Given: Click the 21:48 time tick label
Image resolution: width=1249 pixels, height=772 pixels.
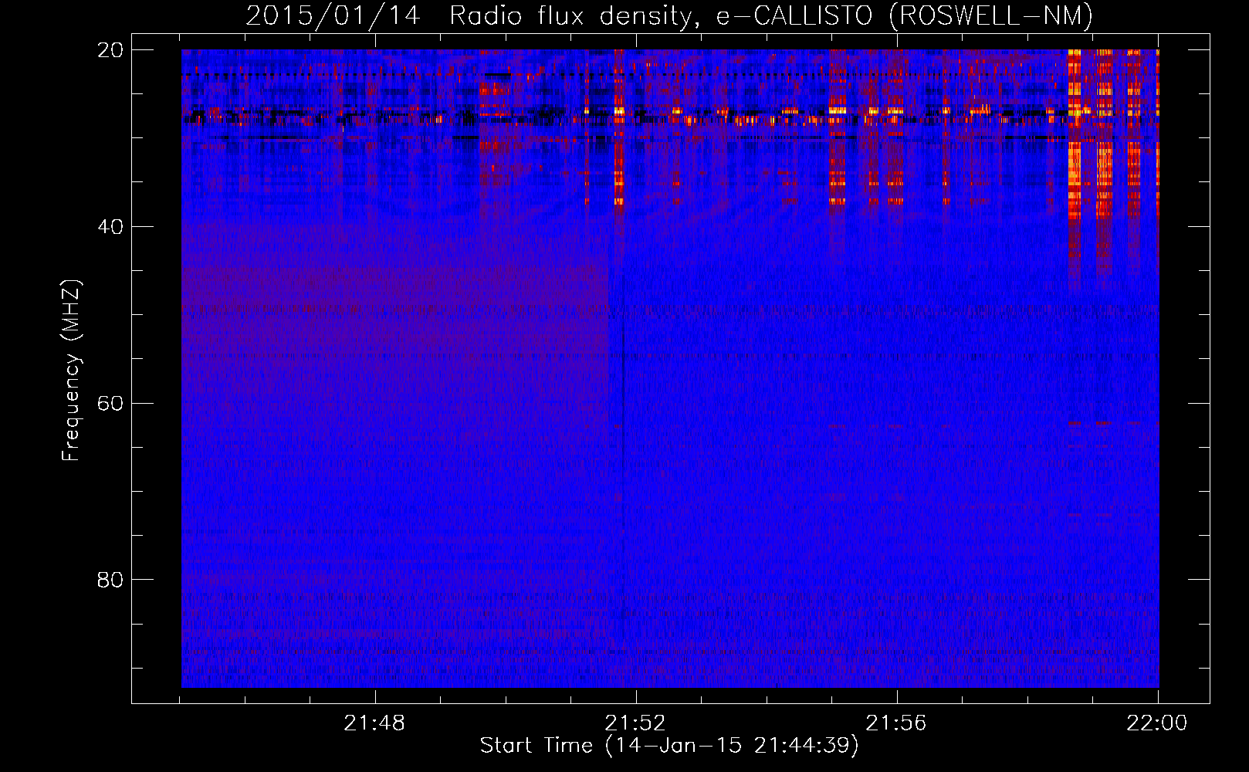Looking at the screenshot, I should coord(374,723).
